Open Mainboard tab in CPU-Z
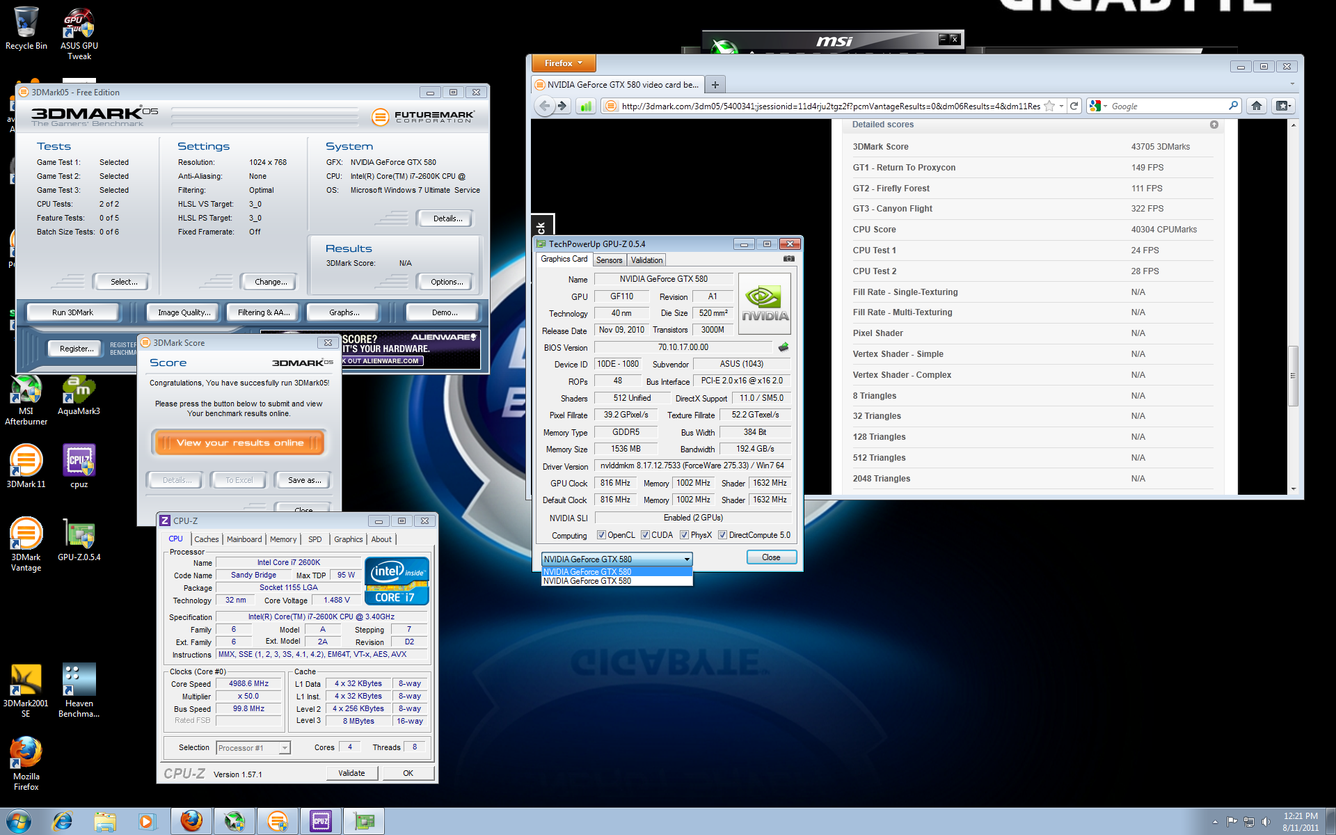 tap(244, 539)
